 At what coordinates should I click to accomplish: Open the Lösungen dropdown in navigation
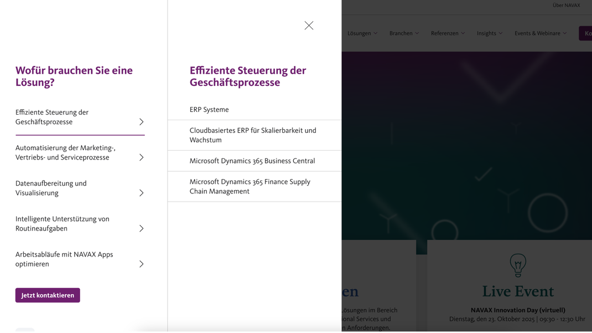coord(362,33)
